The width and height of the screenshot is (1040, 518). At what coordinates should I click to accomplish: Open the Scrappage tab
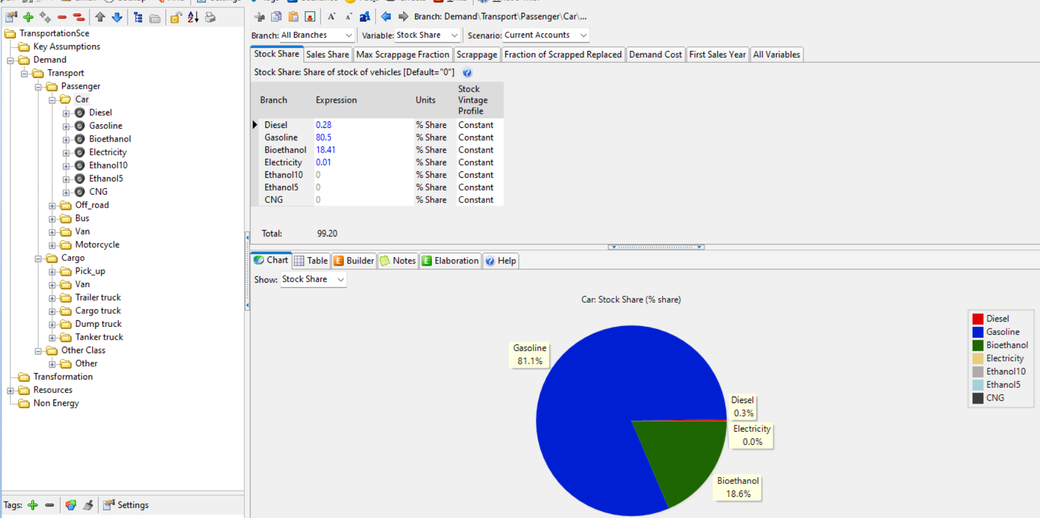click(x=477, y=55)
